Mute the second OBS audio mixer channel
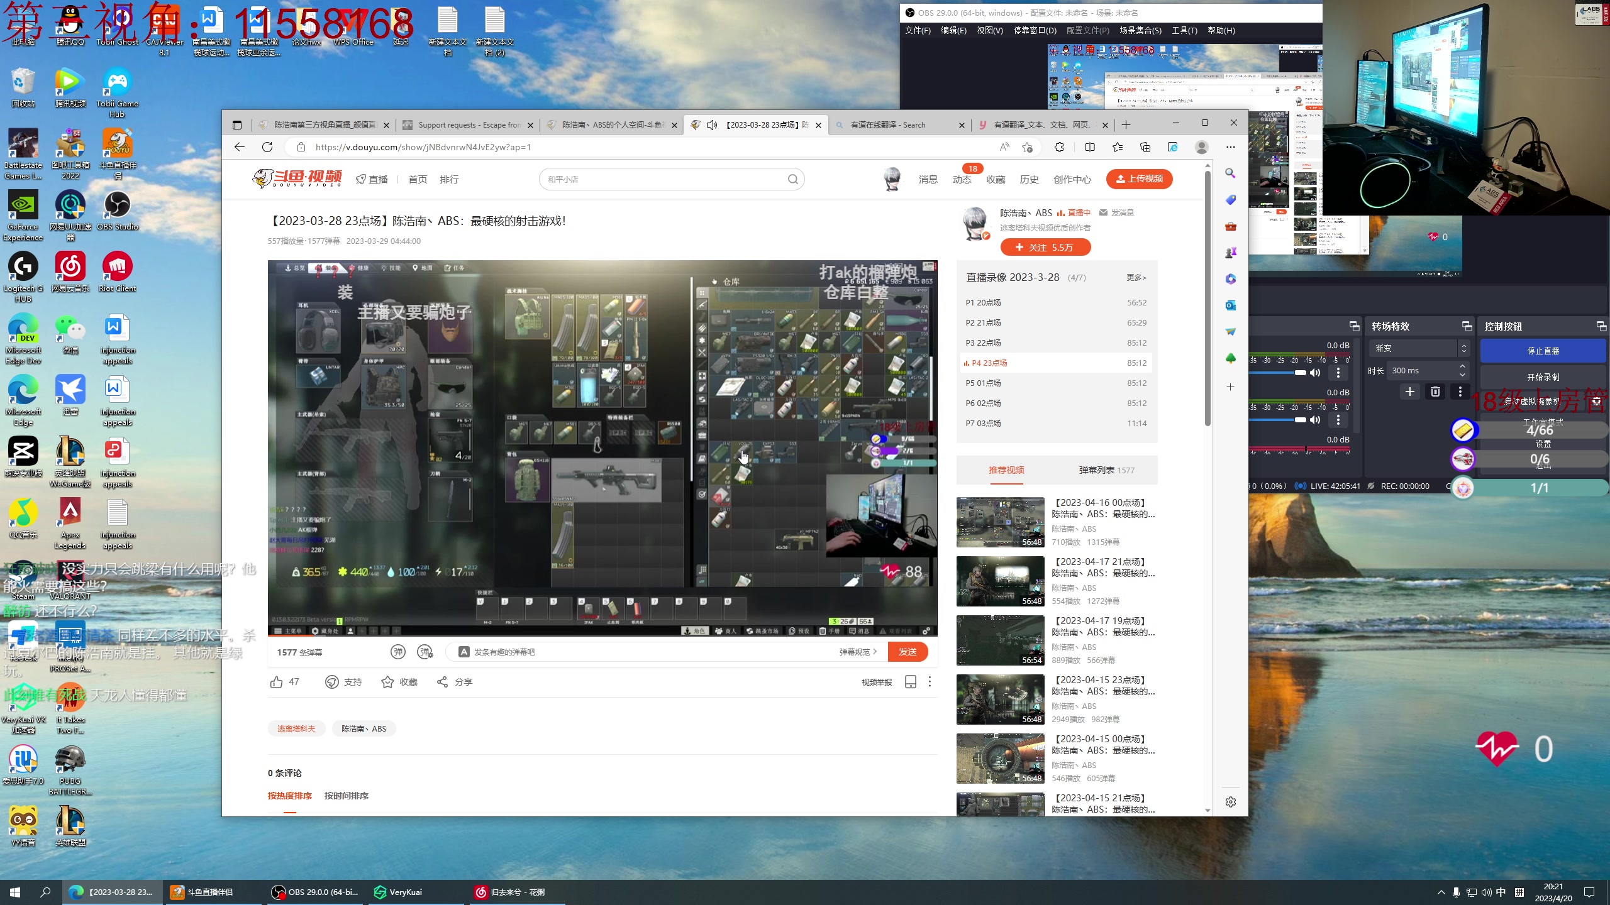1610x905 pixels. click(1315, 420)
